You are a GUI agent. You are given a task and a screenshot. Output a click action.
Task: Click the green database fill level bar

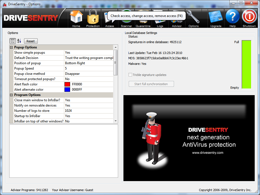[x=246, y=64]
